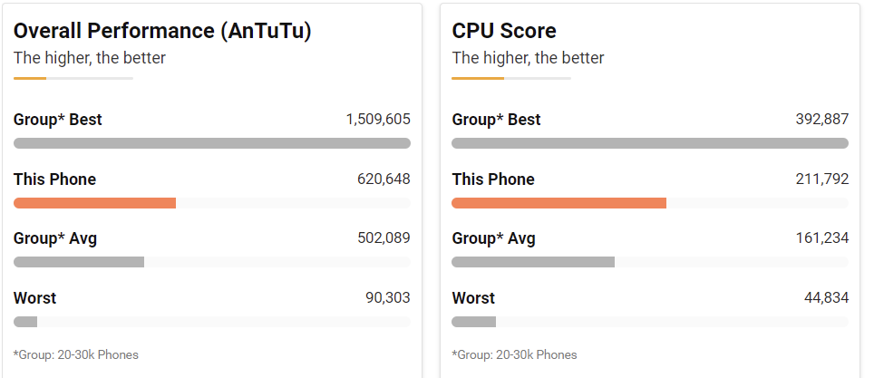Click the Group Best bar in Overall Performance

coord(212,143)
